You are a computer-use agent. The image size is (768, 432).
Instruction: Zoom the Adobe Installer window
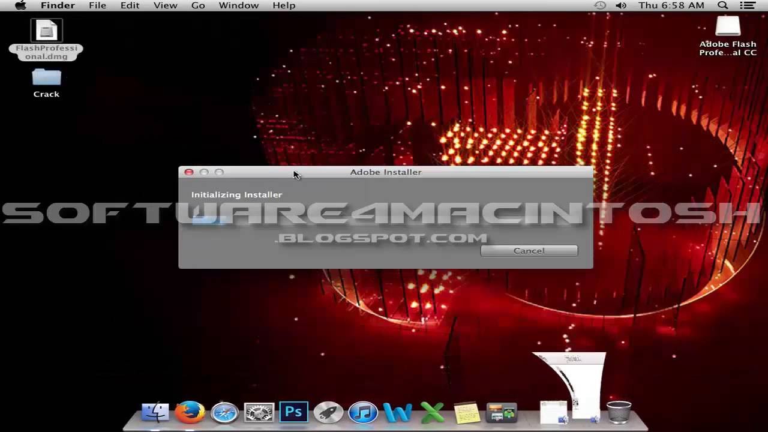[x=219, y=172]
